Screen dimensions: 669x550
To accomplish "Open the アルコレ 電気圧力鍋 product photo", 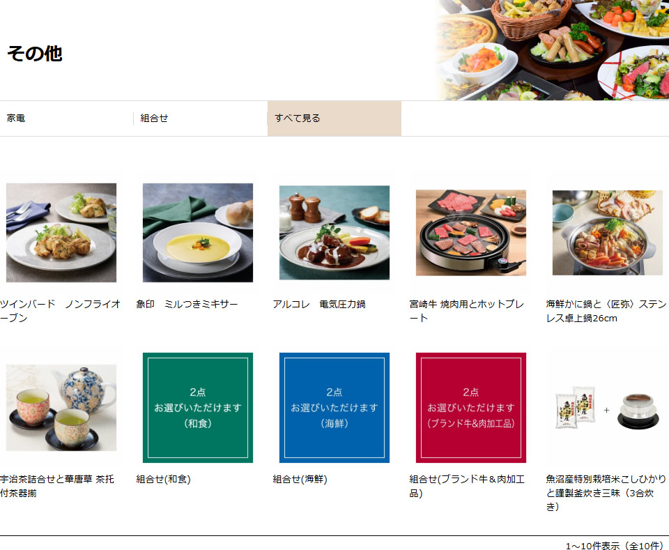I will pyautogui.click(x=334, y=233).
